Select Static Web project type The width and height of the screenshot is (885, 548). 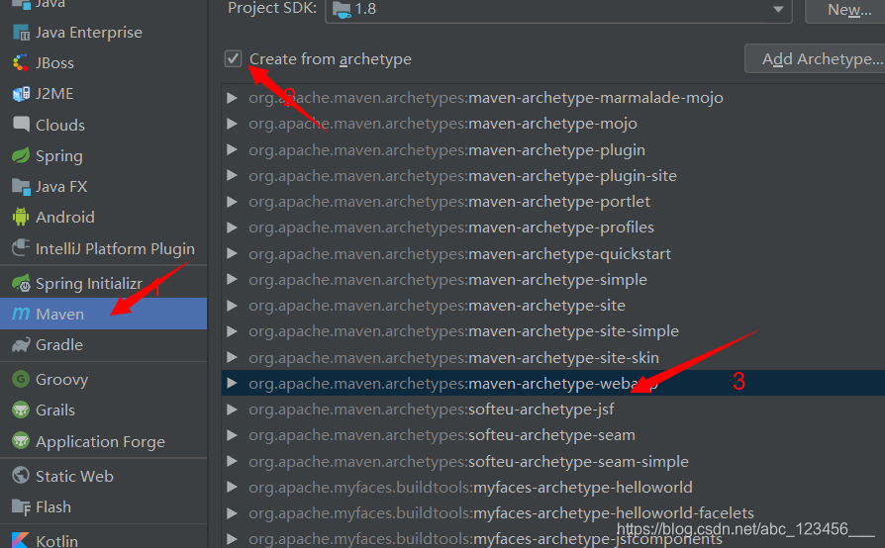[x=103, y=476]
